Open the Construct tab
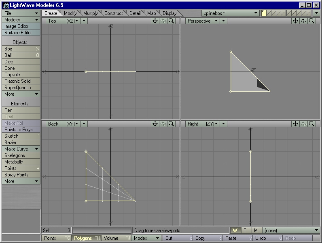Screen dimensions: 322x243 (113, 13)
